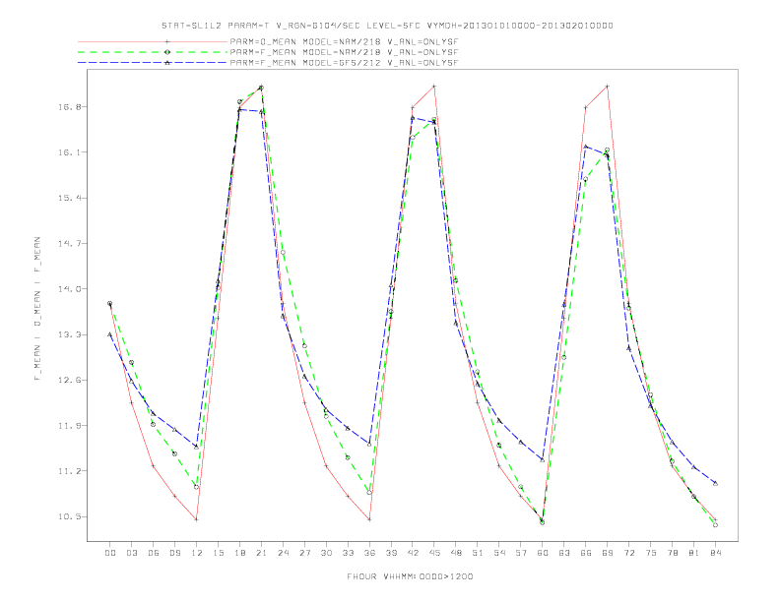Screen dimensions: 780x602
Task: Click x-axis forecast hour label 03
Action: [x=131, y=553]
